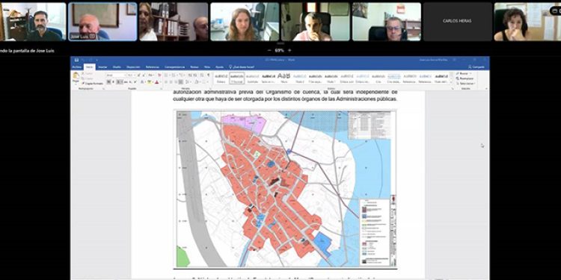Apply the large Título style from gallery
561x280 pixels.
284,78
